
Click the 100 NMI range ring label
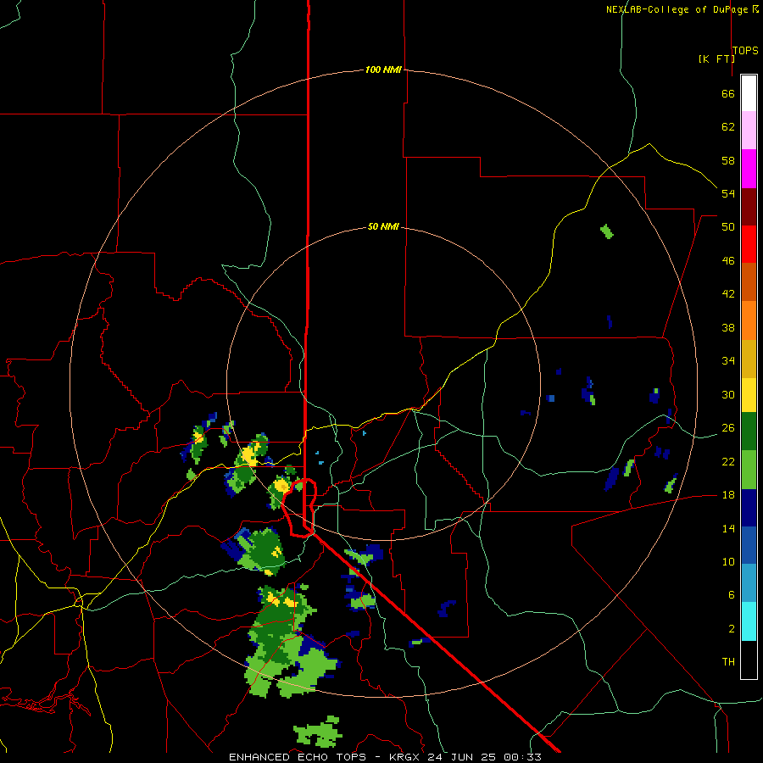[x=383, y=70]
